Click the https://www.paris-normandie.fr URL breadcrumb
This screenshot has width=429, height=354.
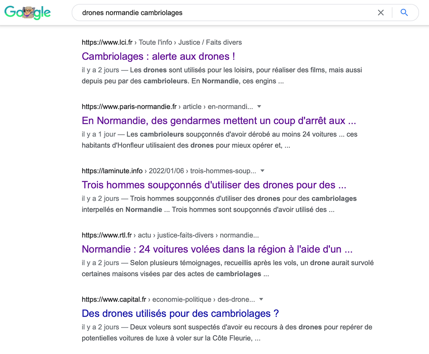(129, 106)
